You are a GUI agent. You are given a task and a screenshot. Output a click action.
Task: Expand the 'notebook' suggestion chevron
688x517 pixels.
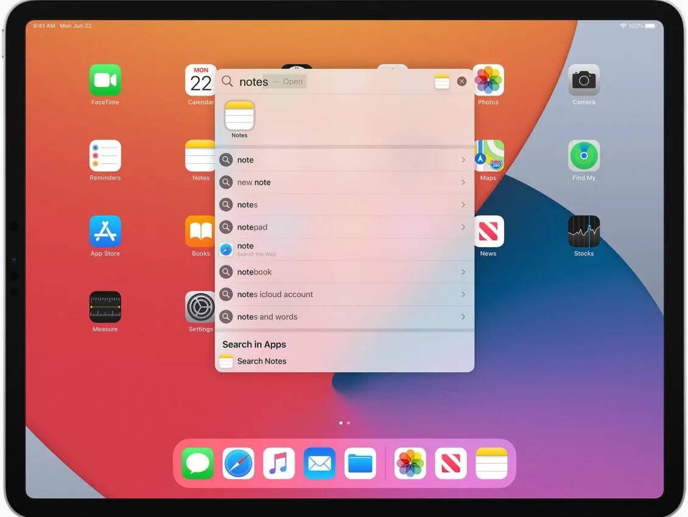tap(463, 272)
